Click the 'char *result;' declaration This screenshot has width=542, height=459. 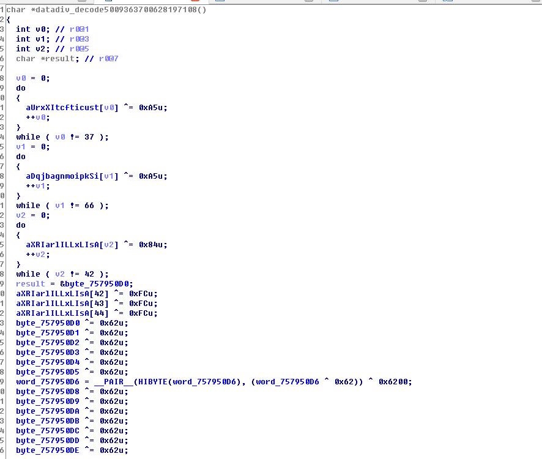point(47,59)
